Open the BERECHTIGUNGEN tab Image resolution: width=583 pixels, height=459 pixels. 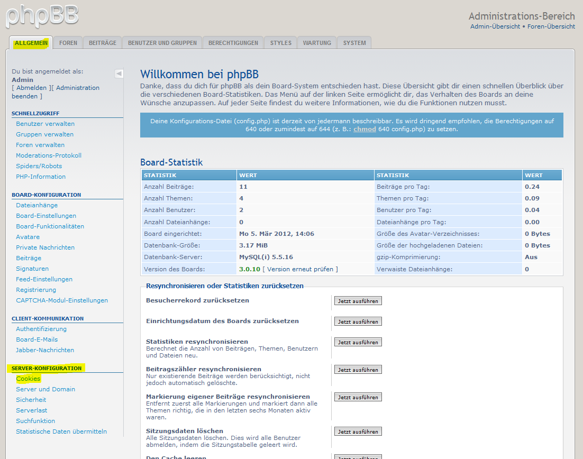click(233, 43)
